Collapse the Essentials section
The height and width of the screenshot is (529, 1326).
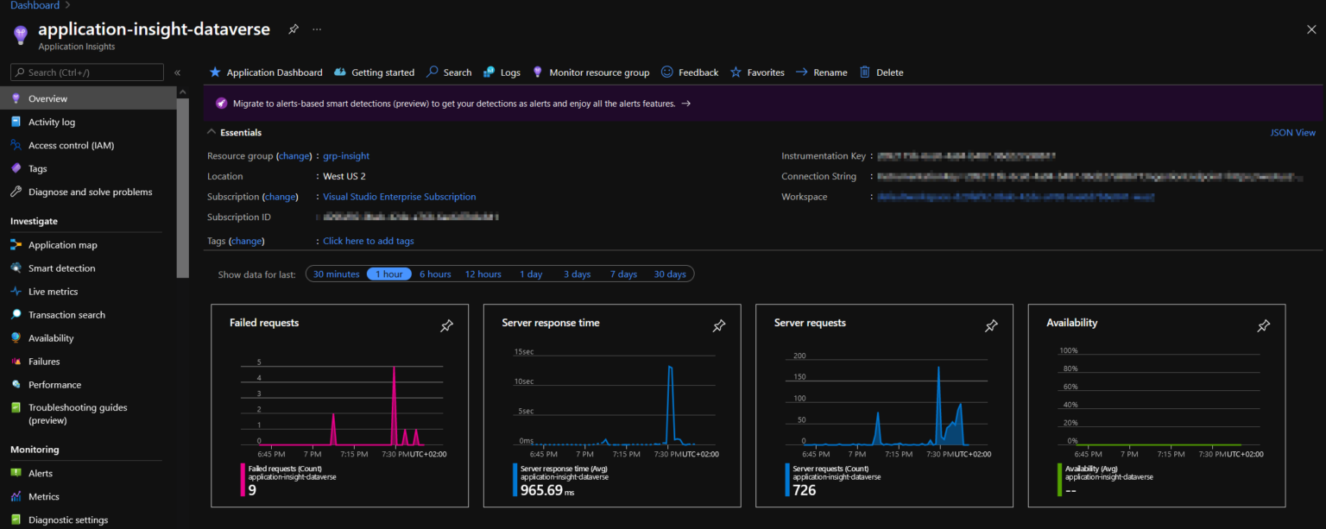coord(212,132)
